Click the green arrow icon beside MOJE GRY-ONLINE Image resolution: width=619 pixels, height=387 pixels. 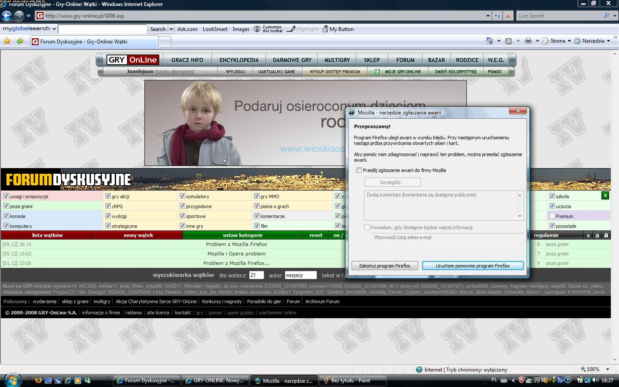pos(377,72)
